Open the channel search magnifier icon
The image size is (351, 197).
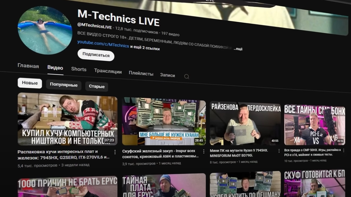(187, 77)
